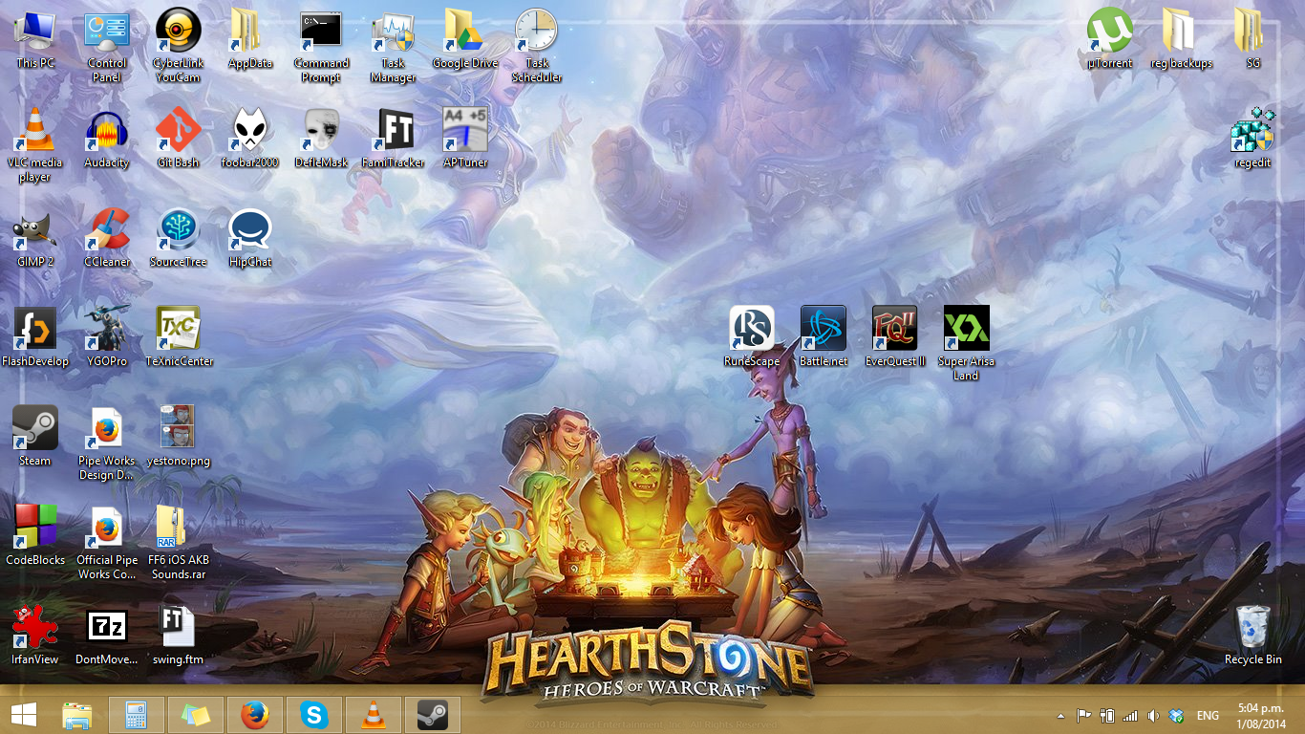
Task: Select the CCleaner shortcut
Action: point(107,238)
